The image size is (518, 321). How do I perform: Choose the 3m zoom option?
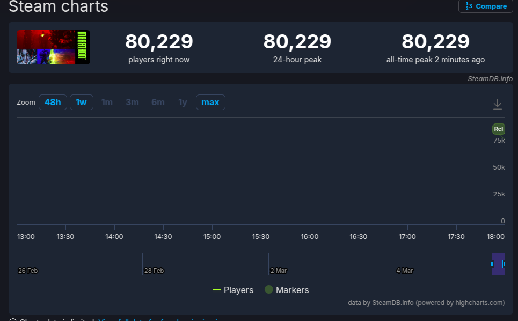(132, 102)
